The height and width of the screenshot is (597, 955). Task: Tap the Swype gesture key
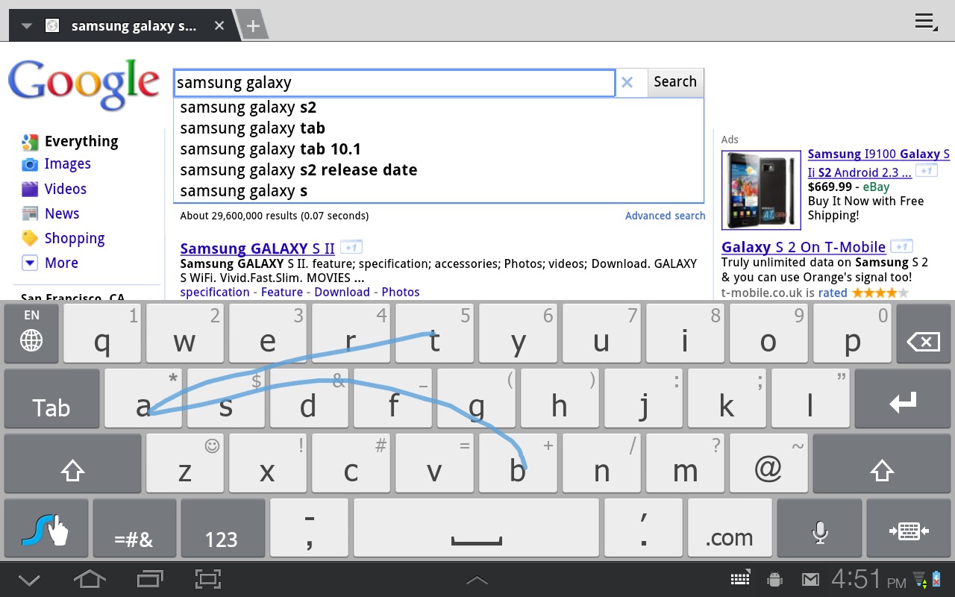click(x=46, y=528)
